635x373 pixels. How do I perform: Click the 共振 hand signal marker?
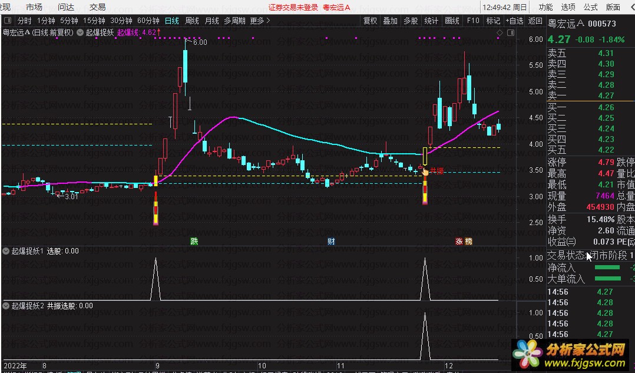pyautogui.click(x=425, y=171)
